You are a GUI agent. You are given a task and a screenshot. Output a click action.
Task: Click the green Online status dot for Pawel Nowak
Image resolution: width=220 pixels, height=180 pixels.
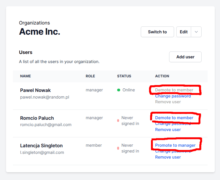tap(119, 90)
